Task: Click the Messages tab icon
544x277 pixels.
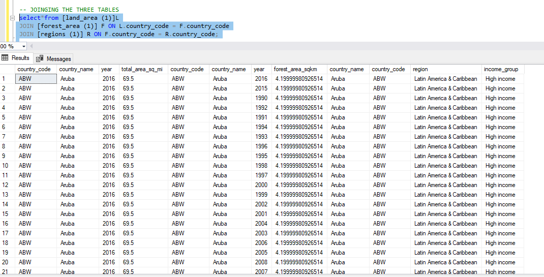Action: tap(40, 58)
